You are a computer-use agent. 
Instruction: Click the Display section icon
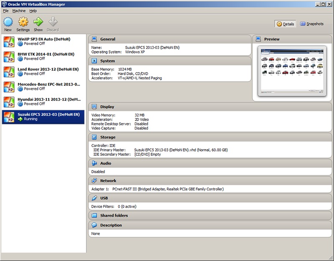(94, 106)
